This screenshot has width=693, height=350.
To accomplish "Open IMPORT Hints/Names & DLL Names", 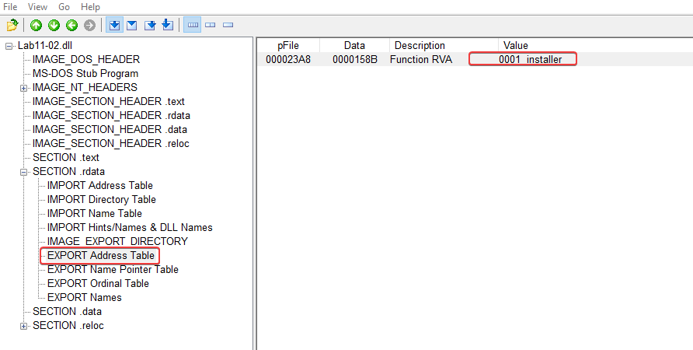I will coord(130,227).
